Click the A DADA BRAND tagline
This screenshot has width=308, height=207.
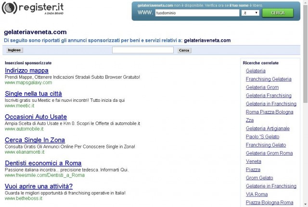point(54,13)
